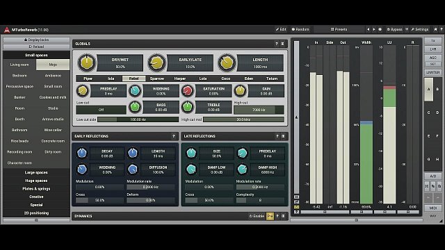This screenshot has width=445, height=250.
Task: Click the red Saturation knob
Action: (x=187, y=91)
